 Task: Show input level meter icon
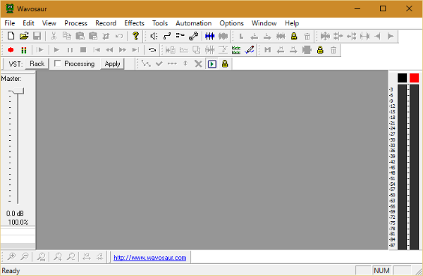(x=24, y=50)
